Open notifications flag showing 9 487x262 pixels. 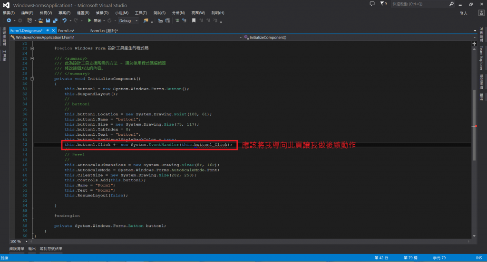[x=384, y=4]
